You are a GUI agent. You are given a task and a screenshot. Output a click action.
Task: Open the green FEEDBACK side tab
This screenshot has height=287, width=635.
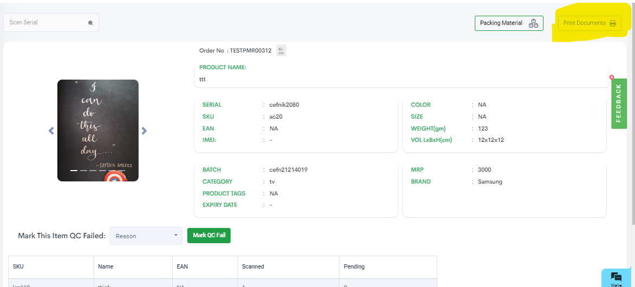[x=619, y=103]
